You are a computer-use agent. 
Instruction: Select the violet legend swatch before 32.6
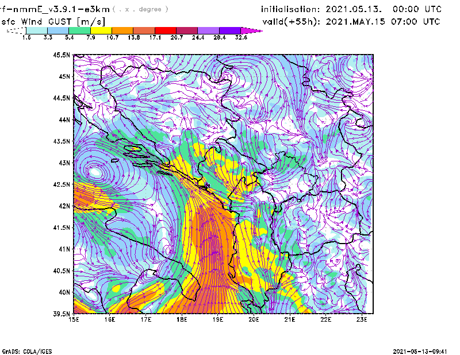(229, 30)
